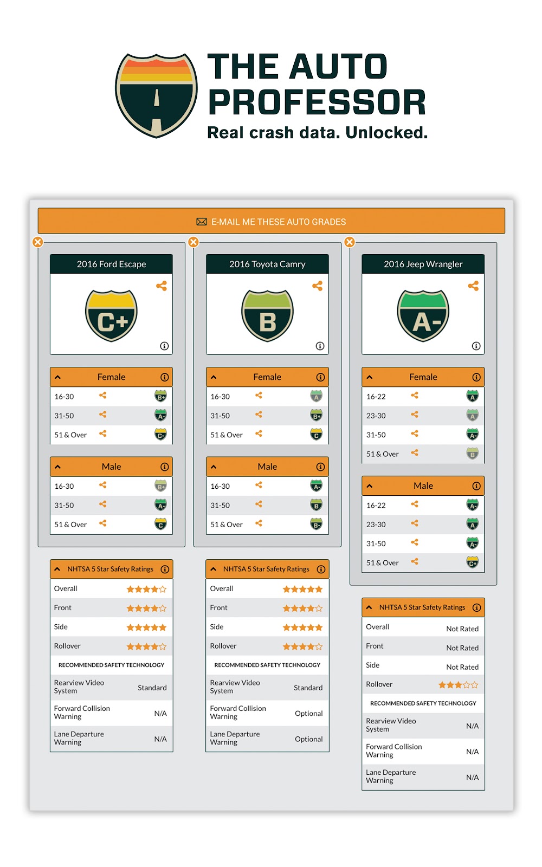Click 2016 Toyota Camry title header

coord(267,264)
